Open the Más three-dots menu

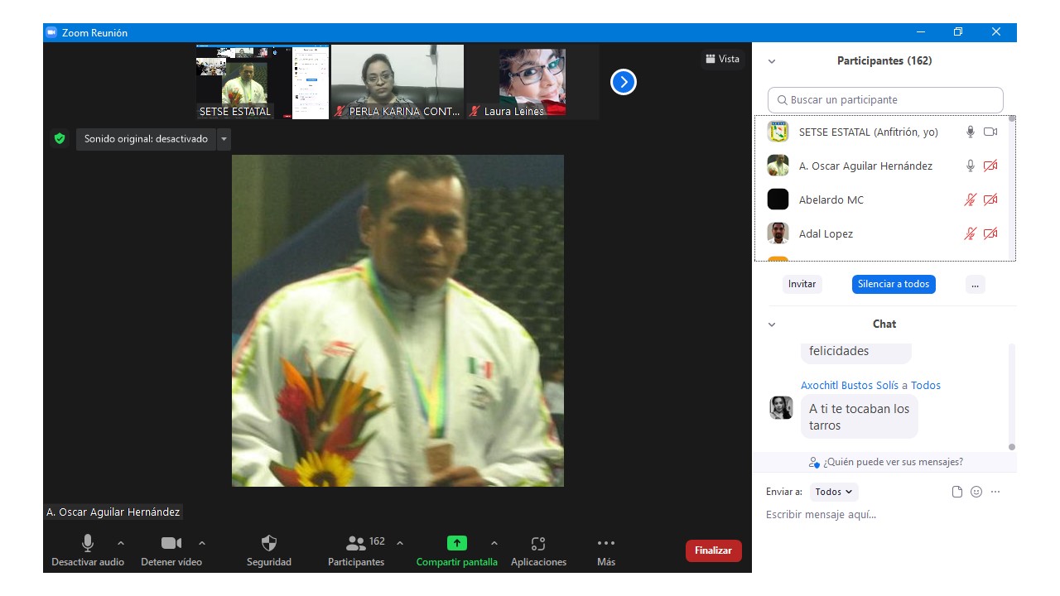pos(606,544)
